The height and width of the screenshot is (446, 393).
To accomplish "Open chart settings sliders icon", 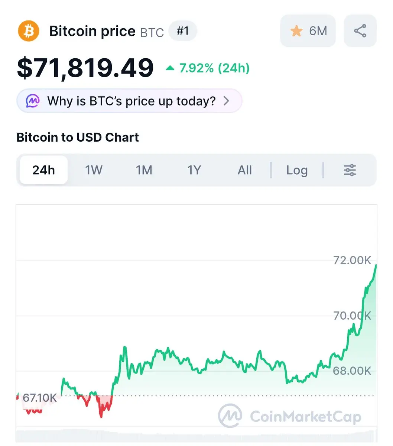I will point(350,170).
